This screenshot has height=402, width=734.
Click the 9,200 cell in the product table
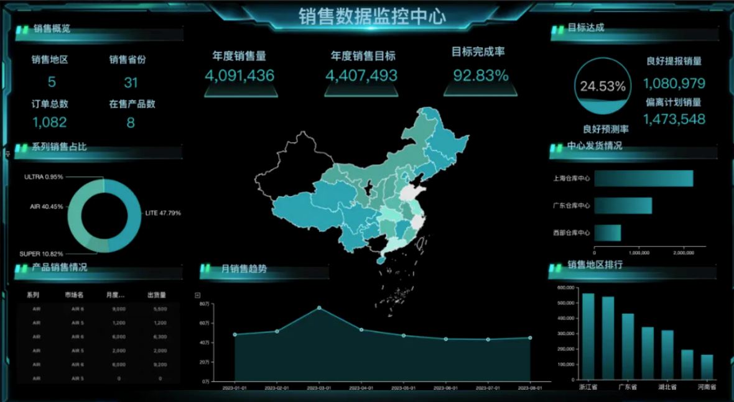(x=160, y=365)
